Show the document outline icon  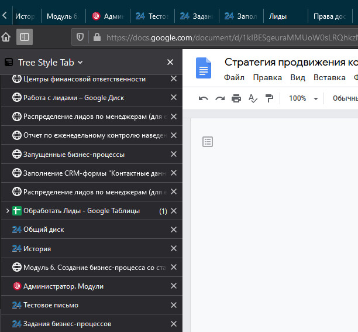(x=207, y=141)
